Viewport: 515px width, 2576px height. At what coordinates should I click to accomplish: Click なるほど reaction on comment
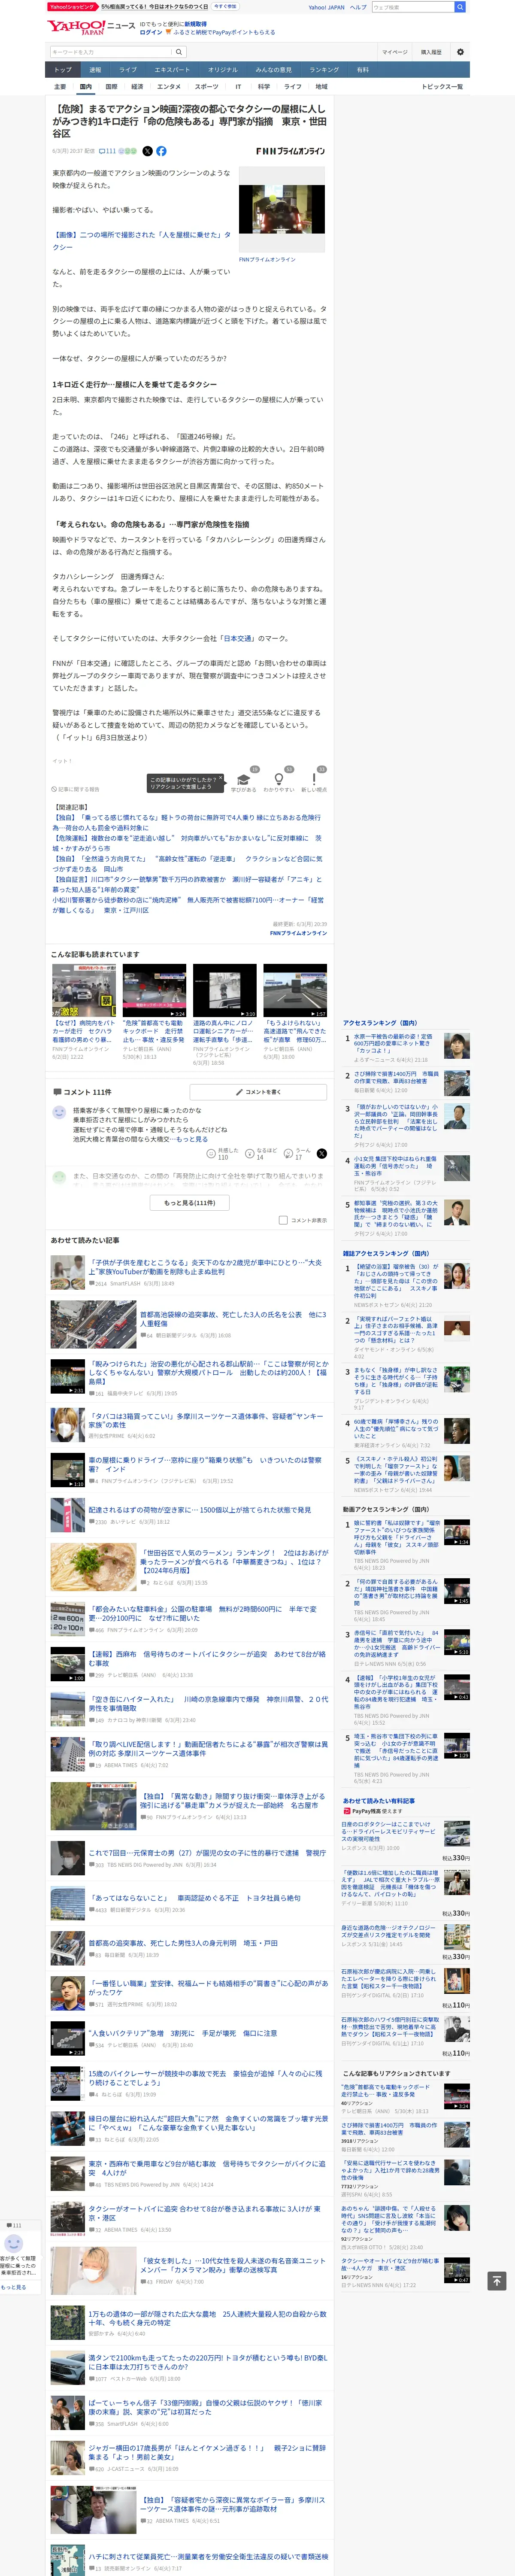(261, 1153)
